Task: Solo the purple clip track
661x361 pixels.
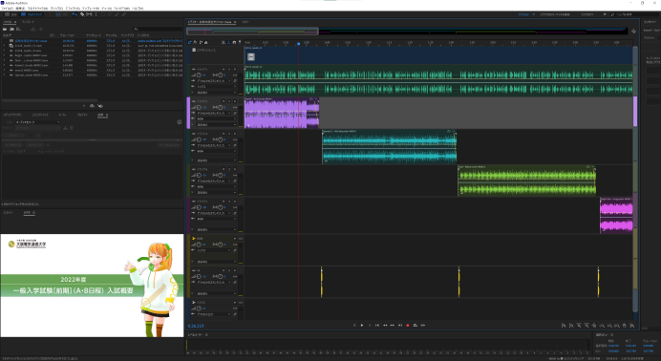Action: [229, 101]
